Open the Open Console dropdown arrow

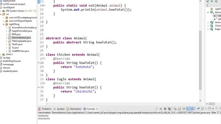(213, 109)
